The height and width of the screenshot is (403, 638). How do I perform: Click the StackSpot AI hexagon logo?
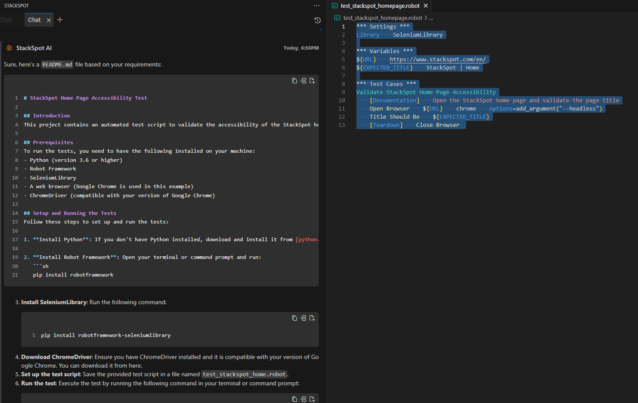pyautogui.click(x=9, y=48)
